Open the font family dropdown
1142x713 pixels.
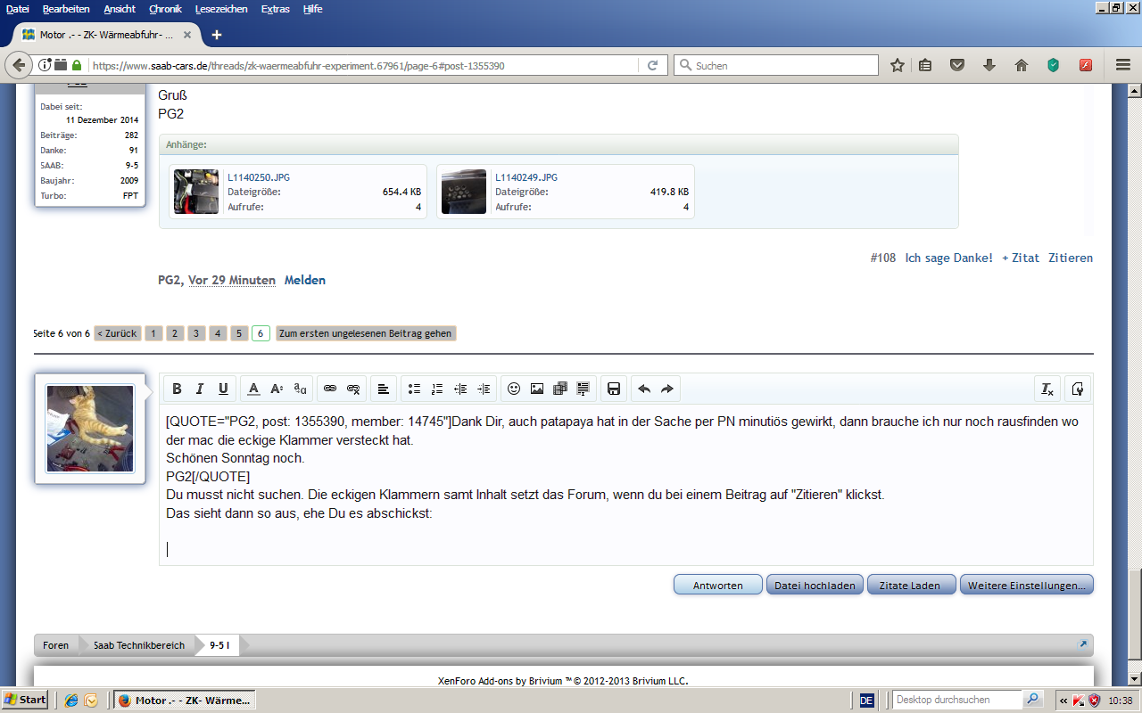pyautogui.click(x=300, y=389)
